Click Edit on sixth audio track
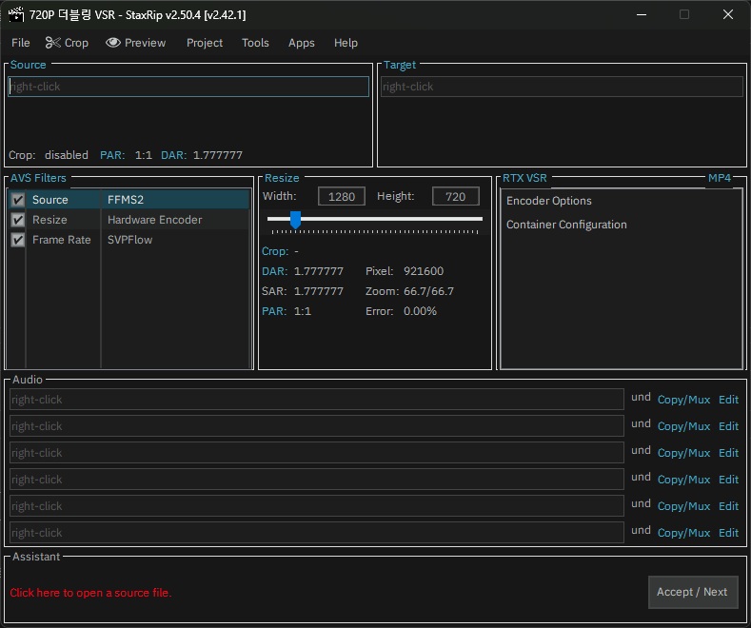751x628 pixels. [728, 533]
